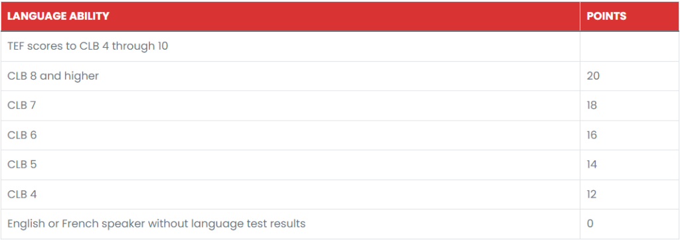Click the LANGUAGE ABILITY column header
The height and width of the screenshot is (240, 680).
click(x=58, y=17)
